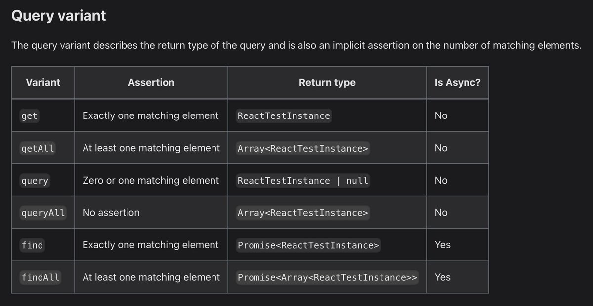
Task: Click the Variant column header
Action: point(43,82)
